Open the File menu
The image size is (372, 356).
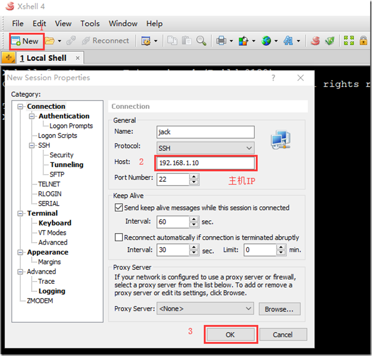point(18,24)
